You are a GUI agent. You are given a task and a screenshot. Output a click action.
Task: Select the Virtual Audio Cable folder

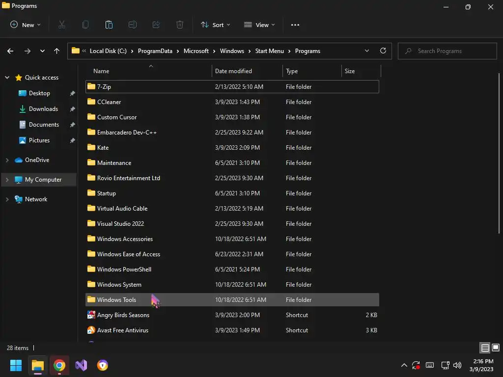232,208
